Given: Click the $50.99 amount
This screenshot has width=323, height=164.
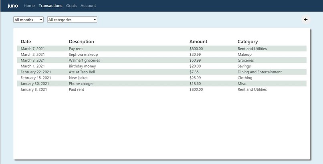Looking at the screenshot, I should click(195, 61).
